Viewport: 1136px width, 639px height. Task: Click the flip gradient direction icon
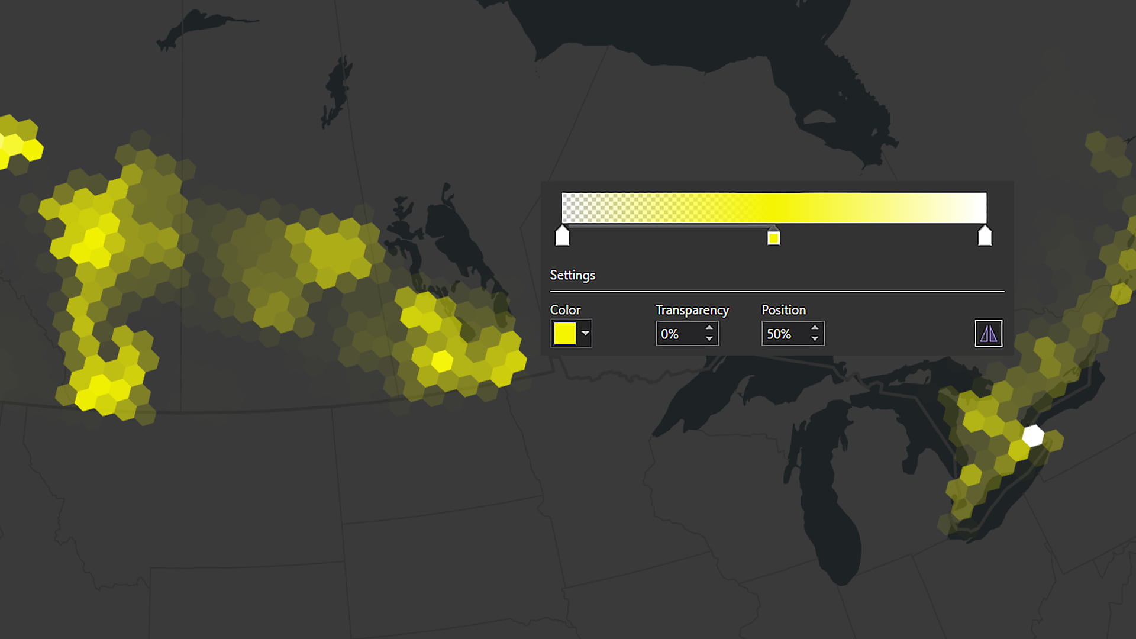point(988,334)
